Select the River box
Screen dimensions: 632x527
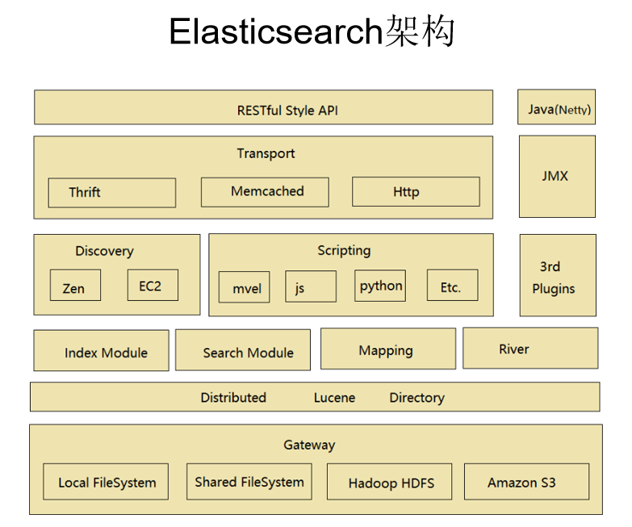pos(530,348)
